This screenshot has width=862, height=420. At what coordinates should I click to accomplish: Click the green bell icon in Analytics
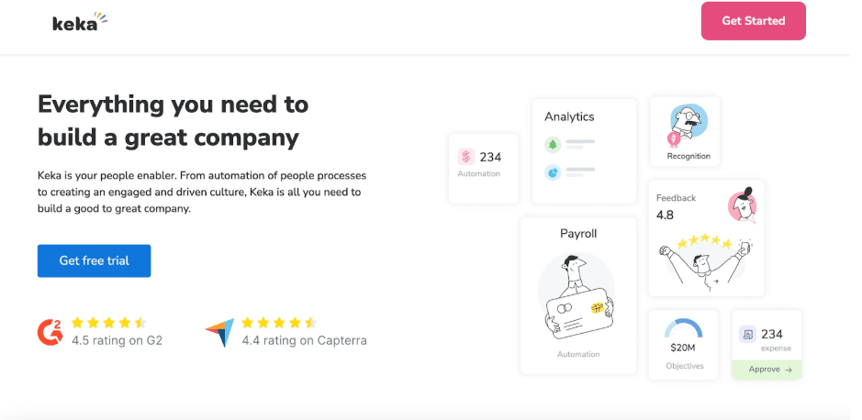point(552,144)
